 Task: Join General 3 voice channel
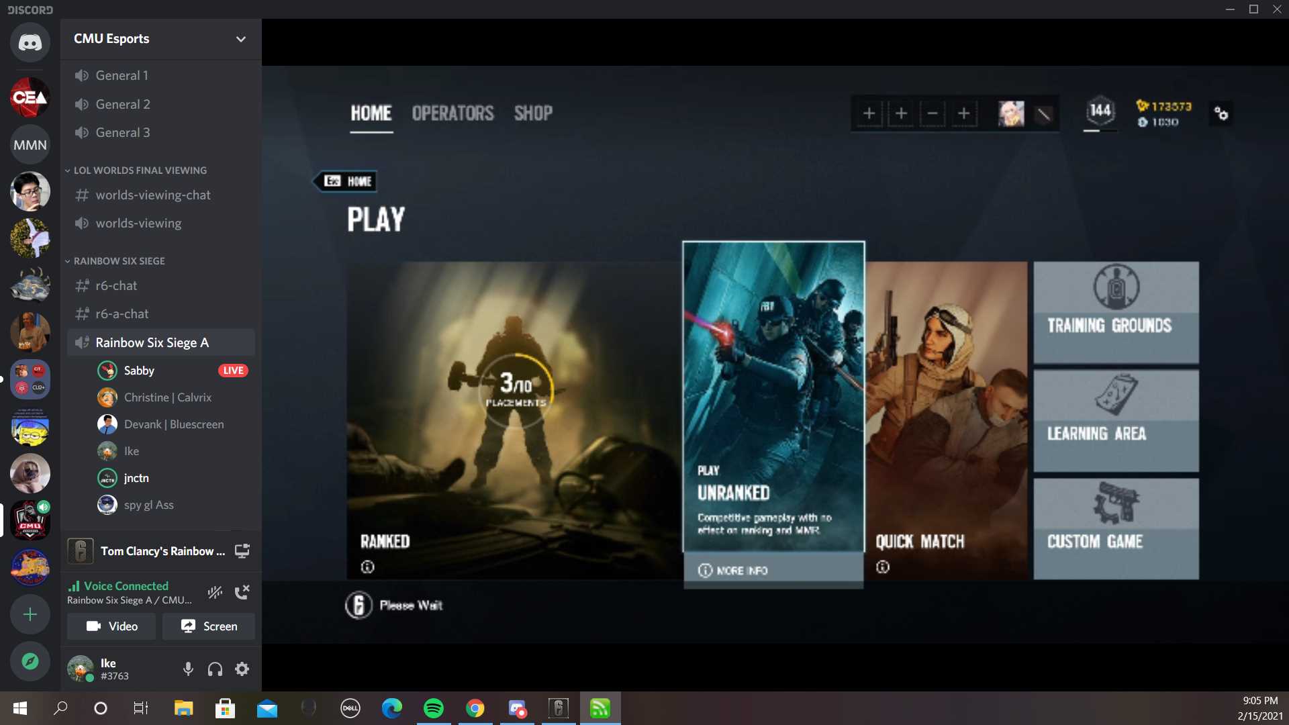tap(161, 132)
